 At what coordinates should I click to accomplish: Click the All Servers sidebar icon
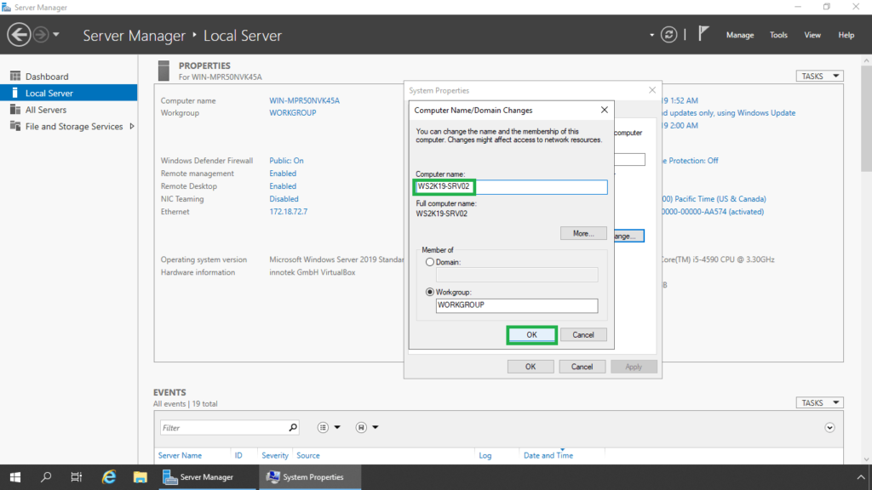[x=15, y=110]
